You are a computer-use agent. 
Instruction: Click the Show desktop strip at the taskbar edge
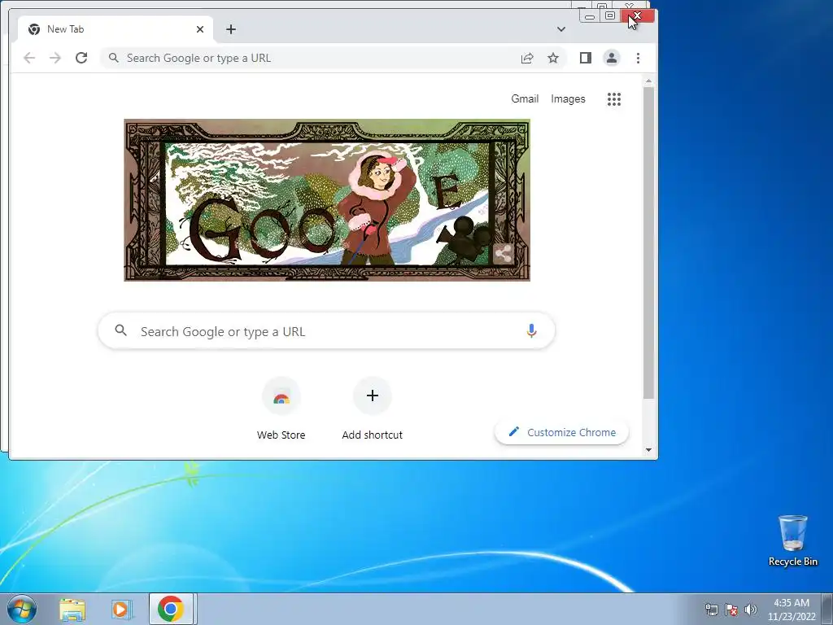click(827, 609)
